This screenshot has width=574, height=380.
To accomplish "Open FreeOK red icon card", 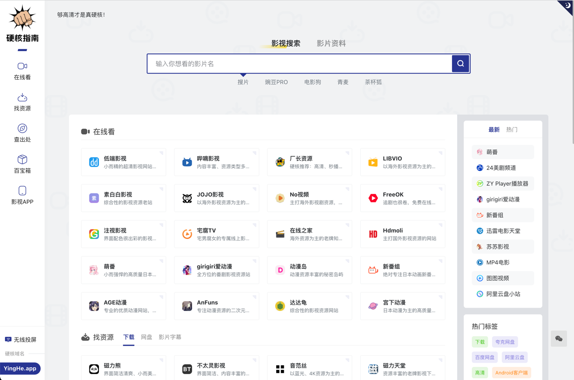I will [x=403, y=198].
